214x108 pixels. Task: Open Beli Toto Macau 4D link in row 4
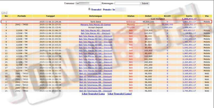click(x=95, y=30)
